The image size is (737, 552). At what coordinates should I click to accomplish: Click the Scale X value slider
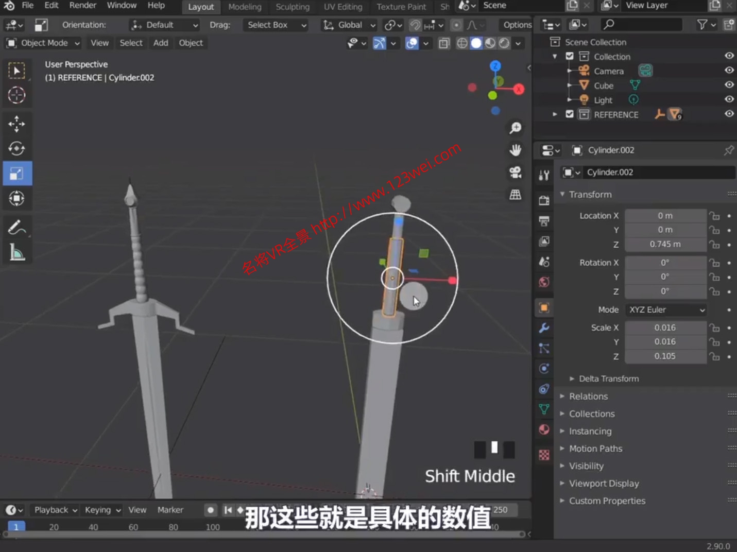666,327
